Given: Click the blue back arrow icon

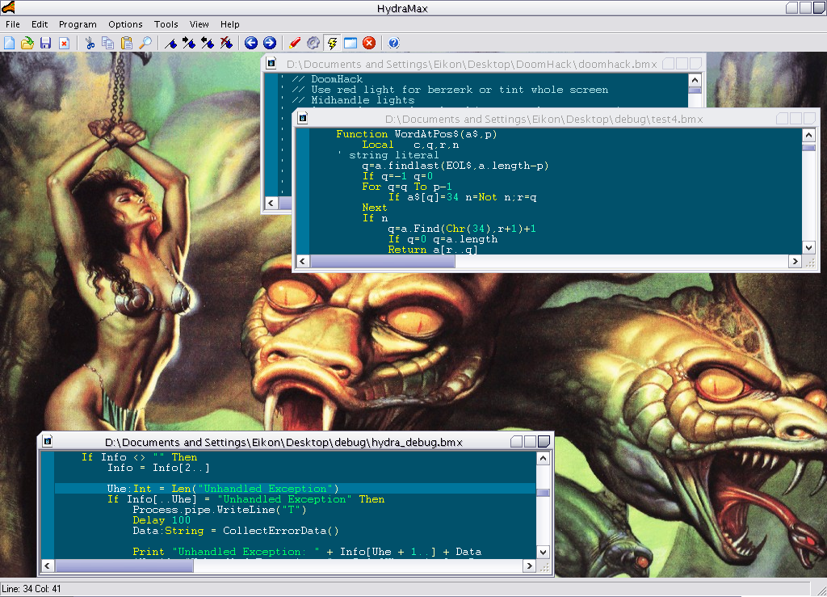Looking at the screenshot, I should click(251, 43).
